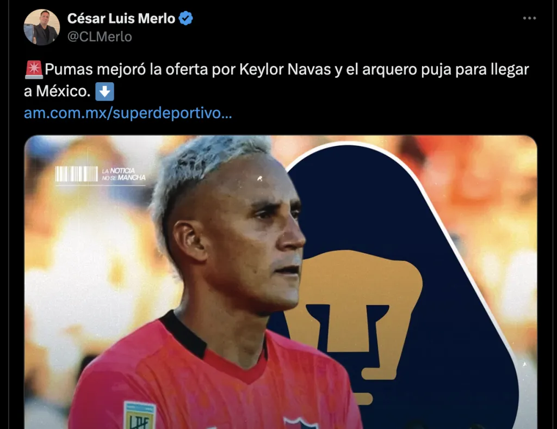557x429 pixels.
Task: Click the club crest at jersey bottom
Action: coord(300,424)
